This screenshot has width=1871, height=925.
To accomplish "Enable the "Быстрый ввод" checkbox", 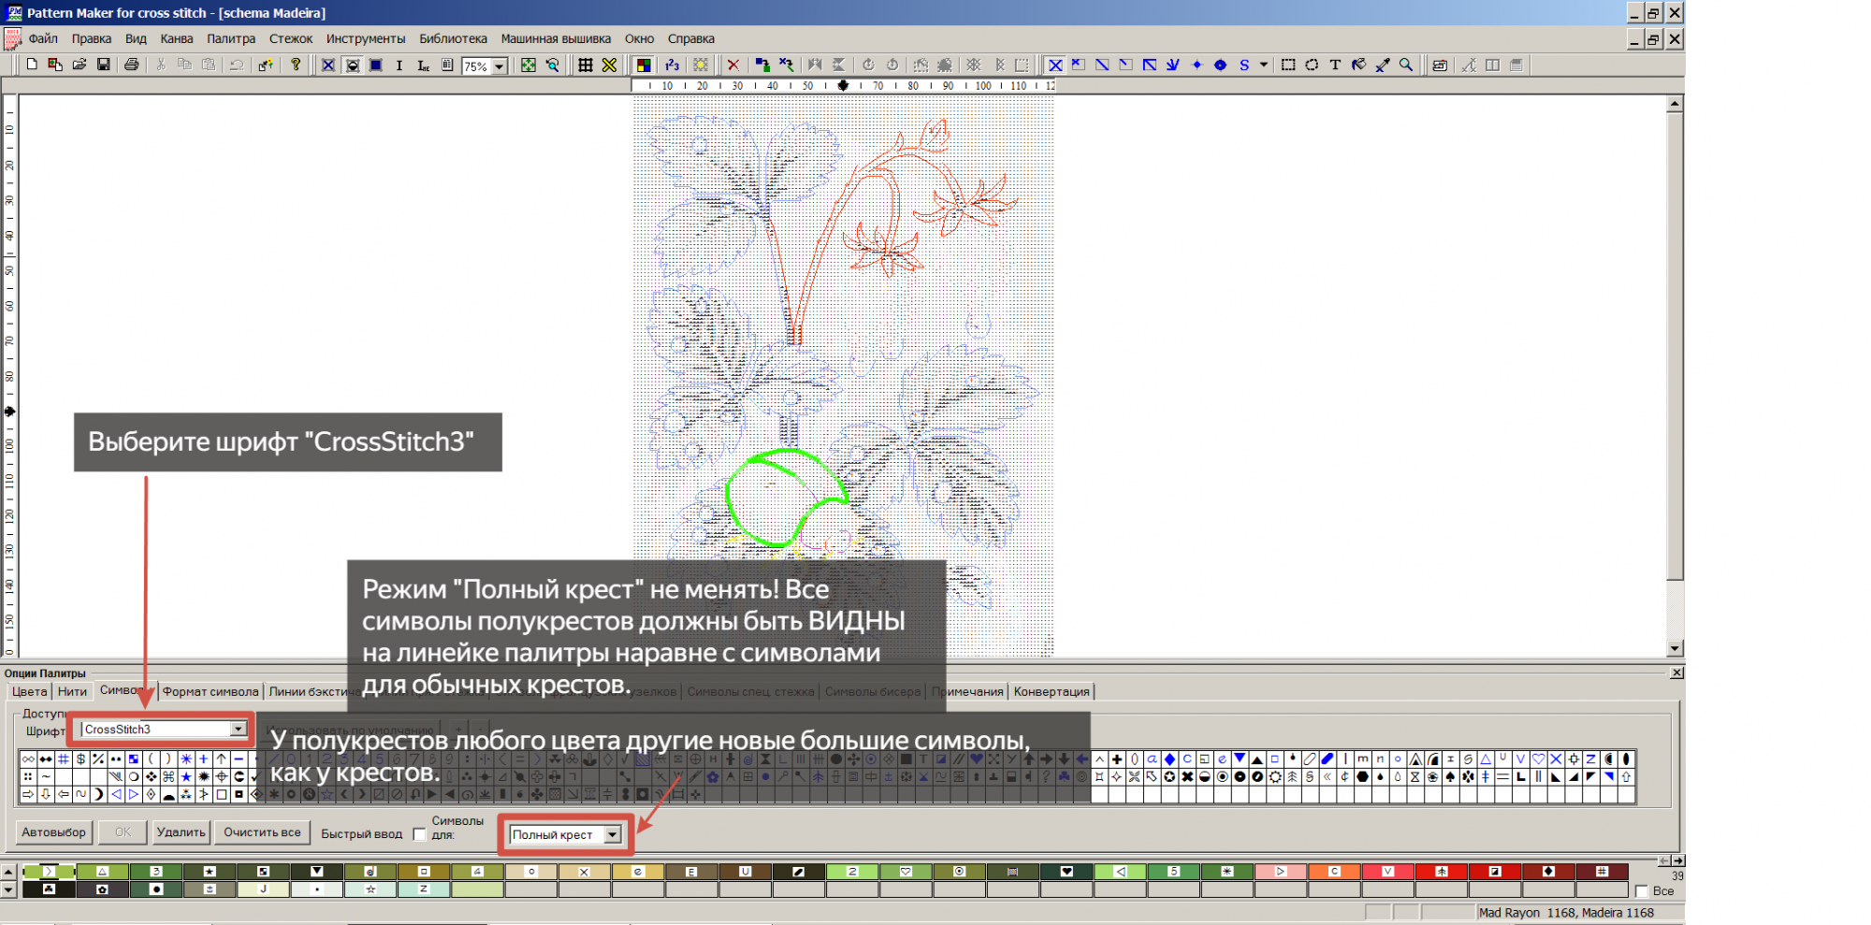I will pos(419,834).
